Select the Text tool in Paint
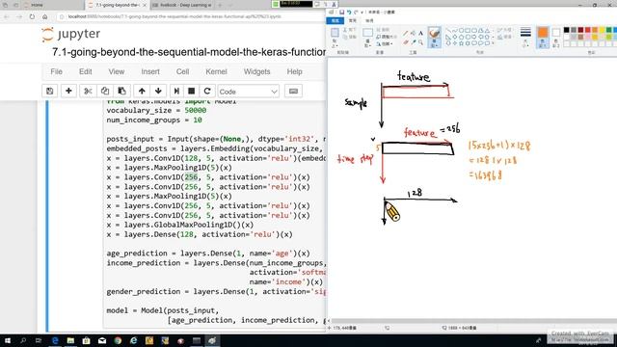 coord(420,34)
